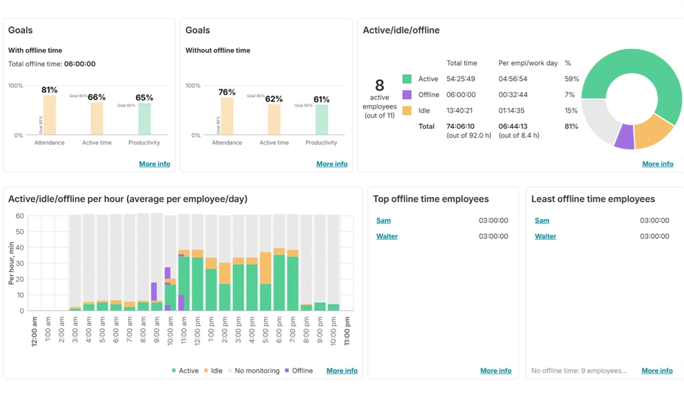
Task: Click the Offline per-employee value 00:32:44
Action: tap(512, 94)
